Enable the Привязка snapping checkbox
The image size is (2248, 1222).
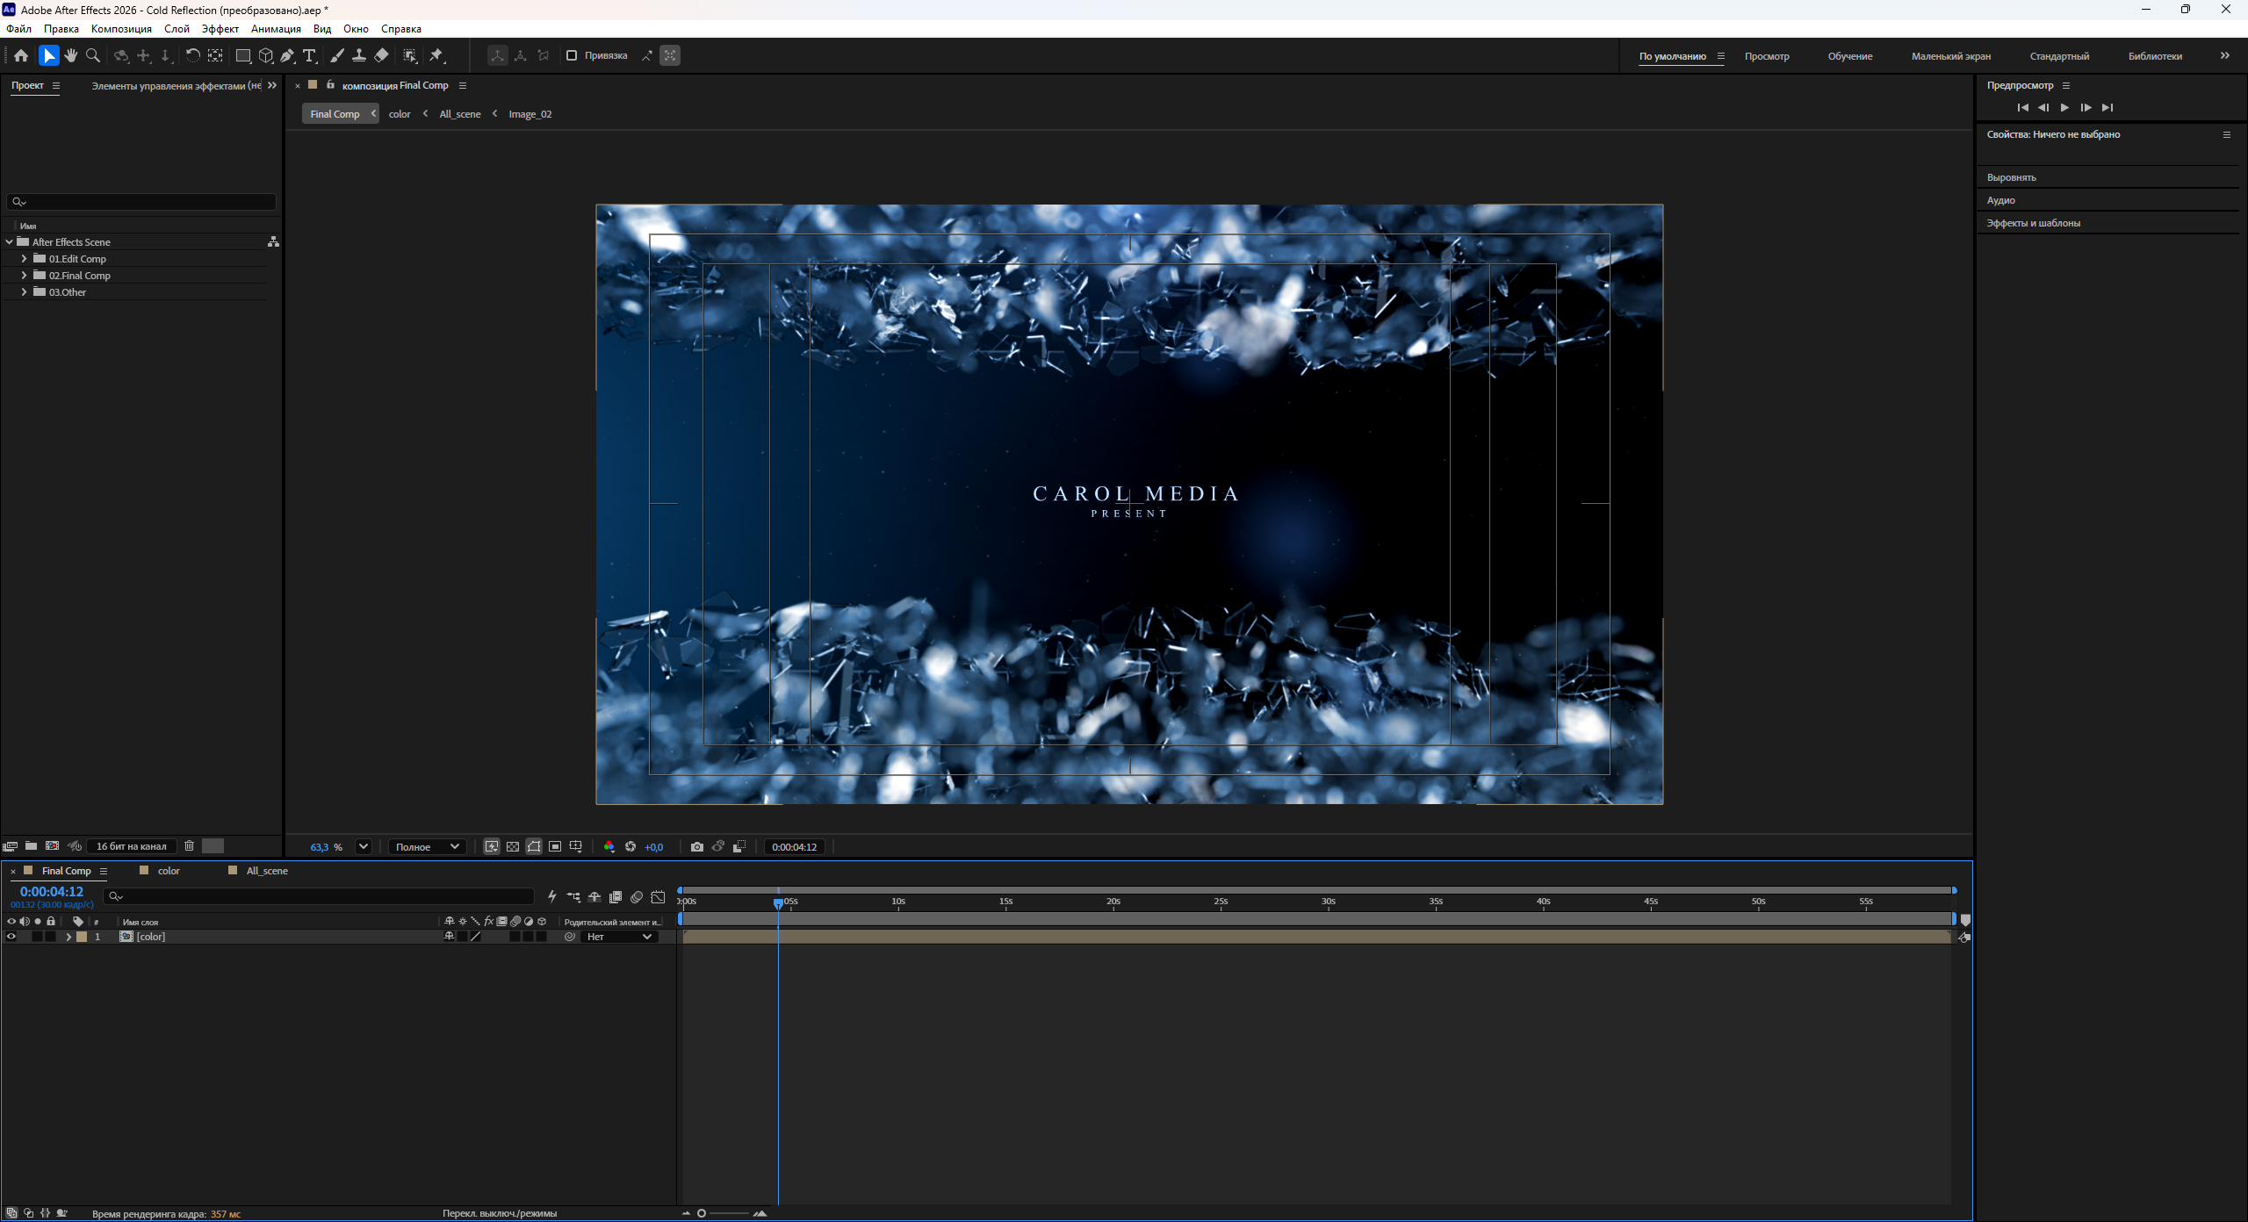572,55
